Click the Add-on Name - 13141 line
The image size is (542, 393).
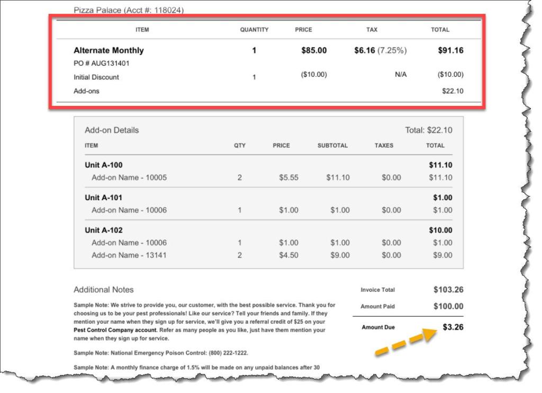[x=129, y=255]
